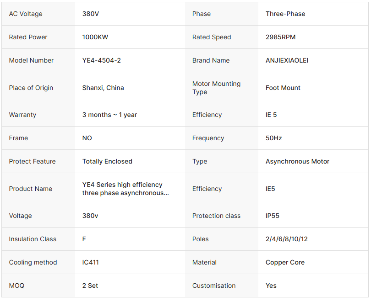Click the 2985RPM rated speed value

[281, 37]
